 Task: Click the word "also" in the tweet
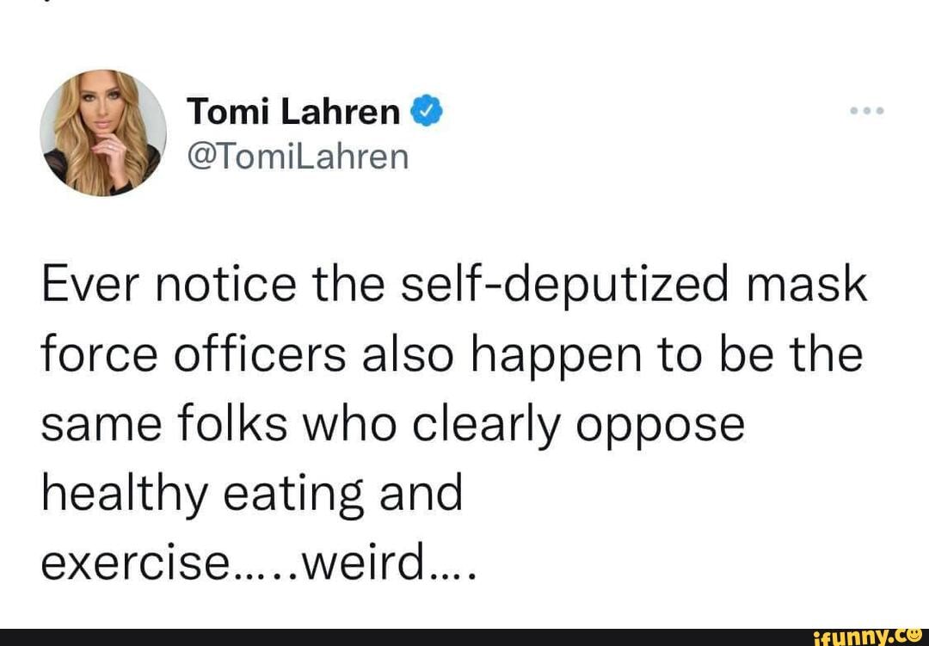[x=399, y=355]
